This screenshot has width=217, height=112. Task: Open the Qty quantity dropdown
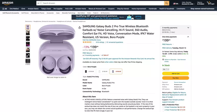pos(166,69)
